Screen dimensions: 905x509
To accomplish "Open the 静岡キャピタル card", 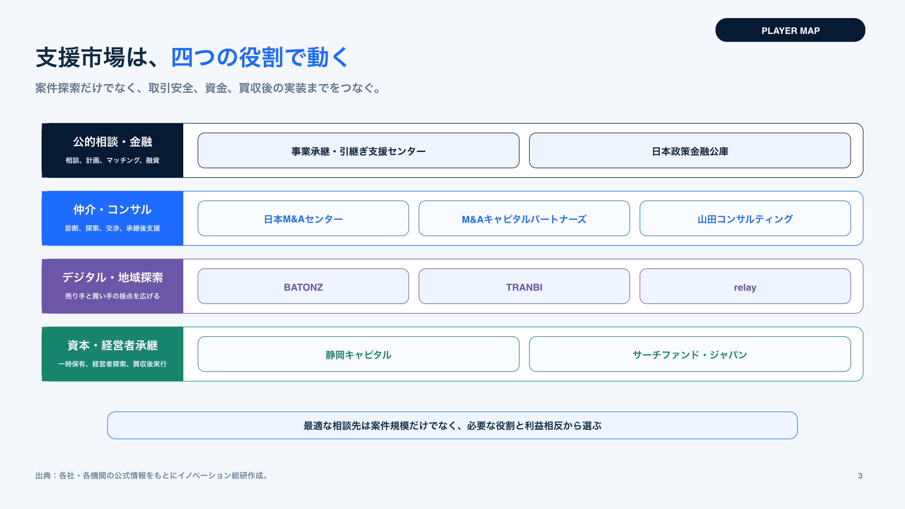I will [358, 354].
